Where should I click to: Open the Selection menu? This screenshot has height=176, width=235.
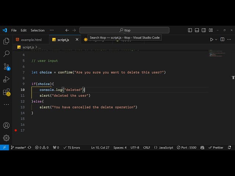tap(37, 30)
